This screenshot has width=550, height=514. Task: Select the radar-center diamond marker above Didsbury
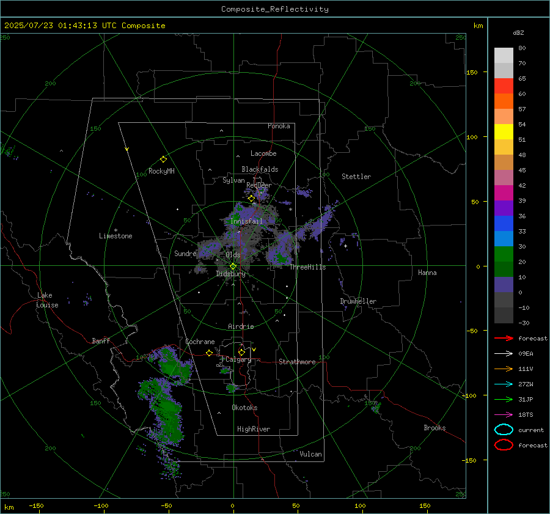point(233,266)
